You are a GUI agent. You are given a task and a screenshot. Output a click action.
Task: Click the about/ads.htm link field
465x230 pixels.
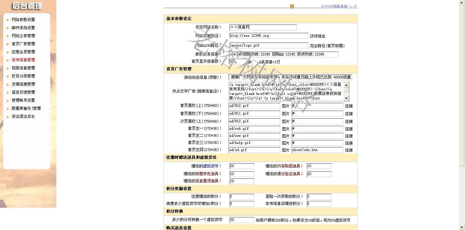coord(318,150)
